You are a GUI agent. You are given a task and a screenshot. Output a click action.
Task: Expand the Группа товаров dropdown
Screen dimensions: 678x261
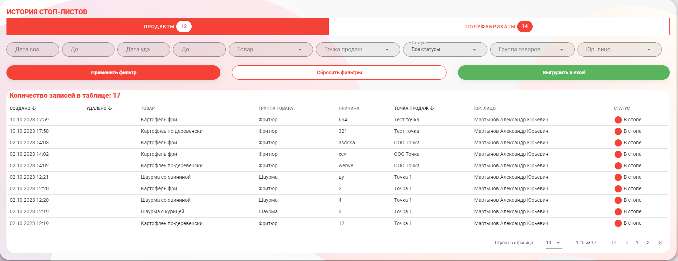pyautogui.click(x=532, y=50)
